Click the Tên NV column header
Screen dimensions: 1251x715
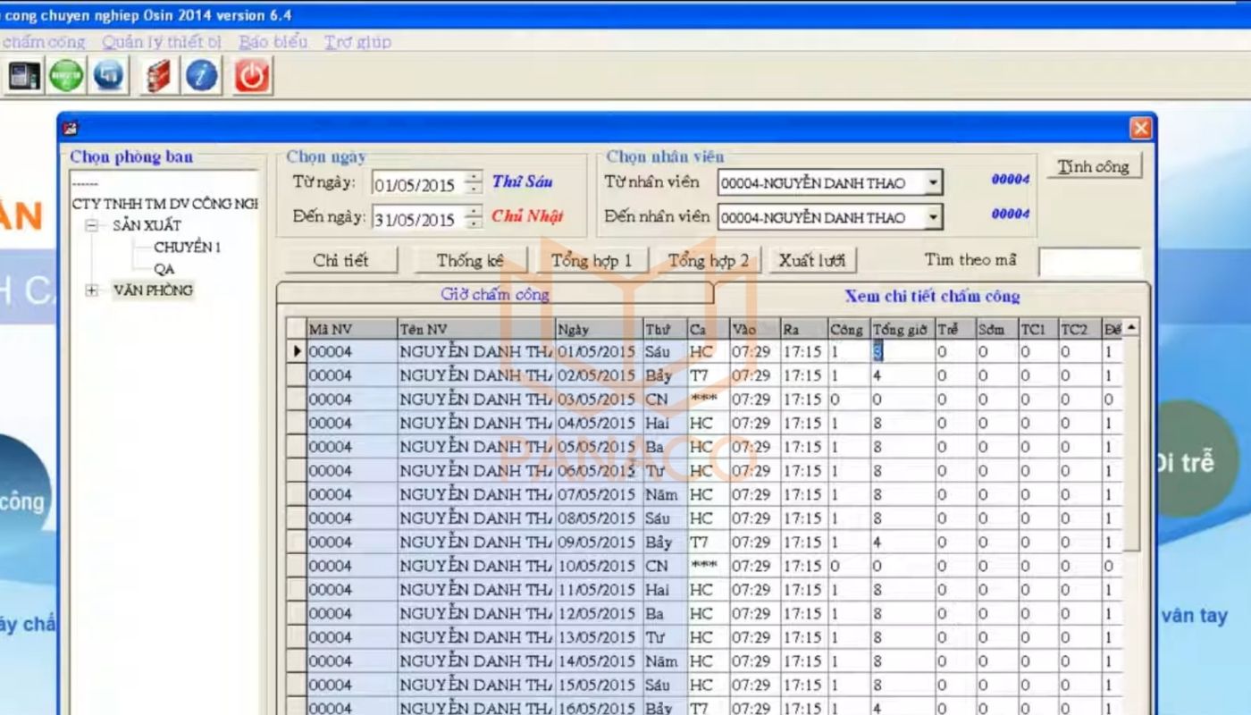tap(475, 330)
